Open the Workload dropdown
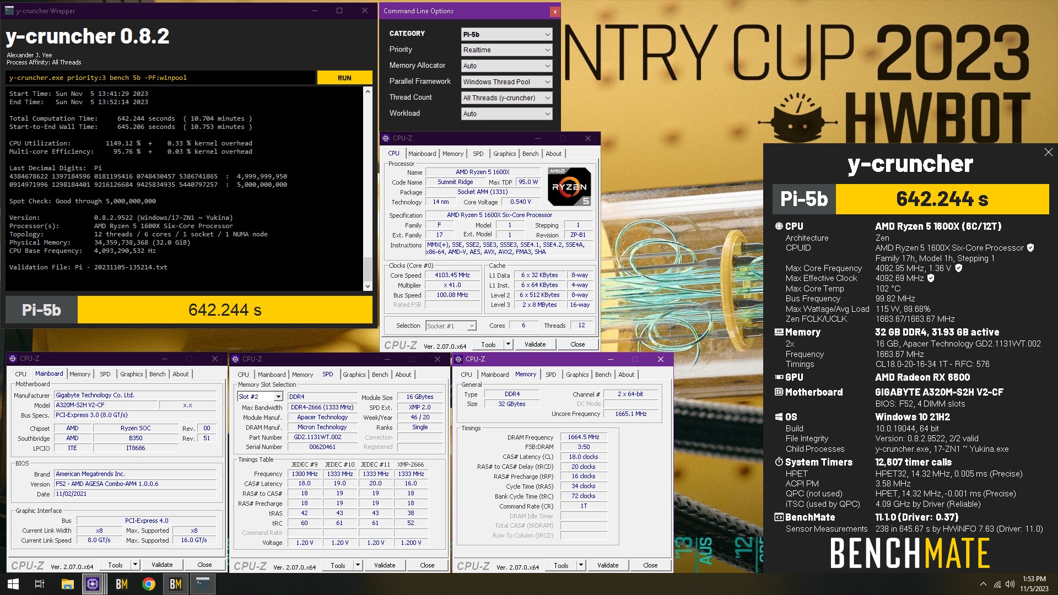The image size is (1058, 595). pyautogui.click(x=506, y=114)
